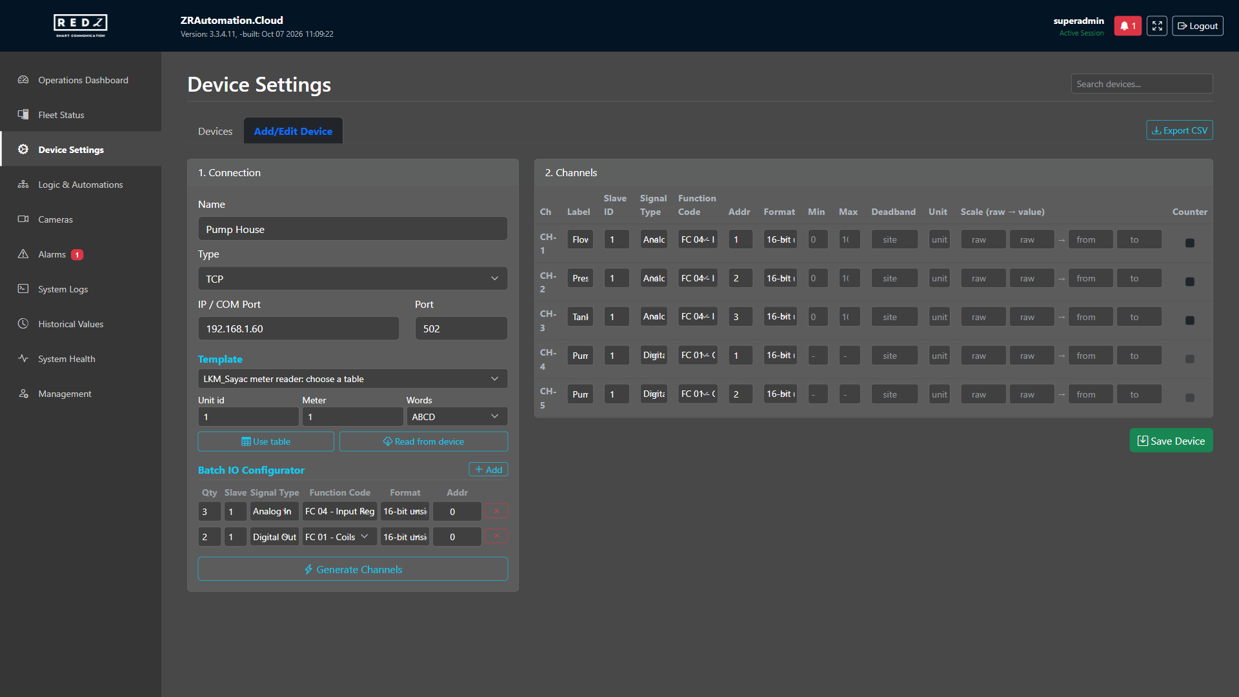Click the REDZ logo
Image resolution: width=1239 pixels, height=697 pixels.
tap(80, 25)
